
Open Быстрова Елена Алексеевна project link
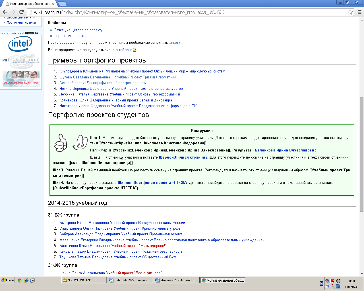(x=122, y=223)
